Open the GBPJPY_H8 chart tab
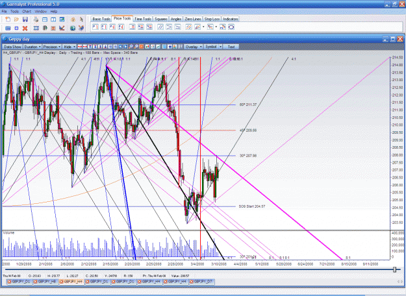 46,282
